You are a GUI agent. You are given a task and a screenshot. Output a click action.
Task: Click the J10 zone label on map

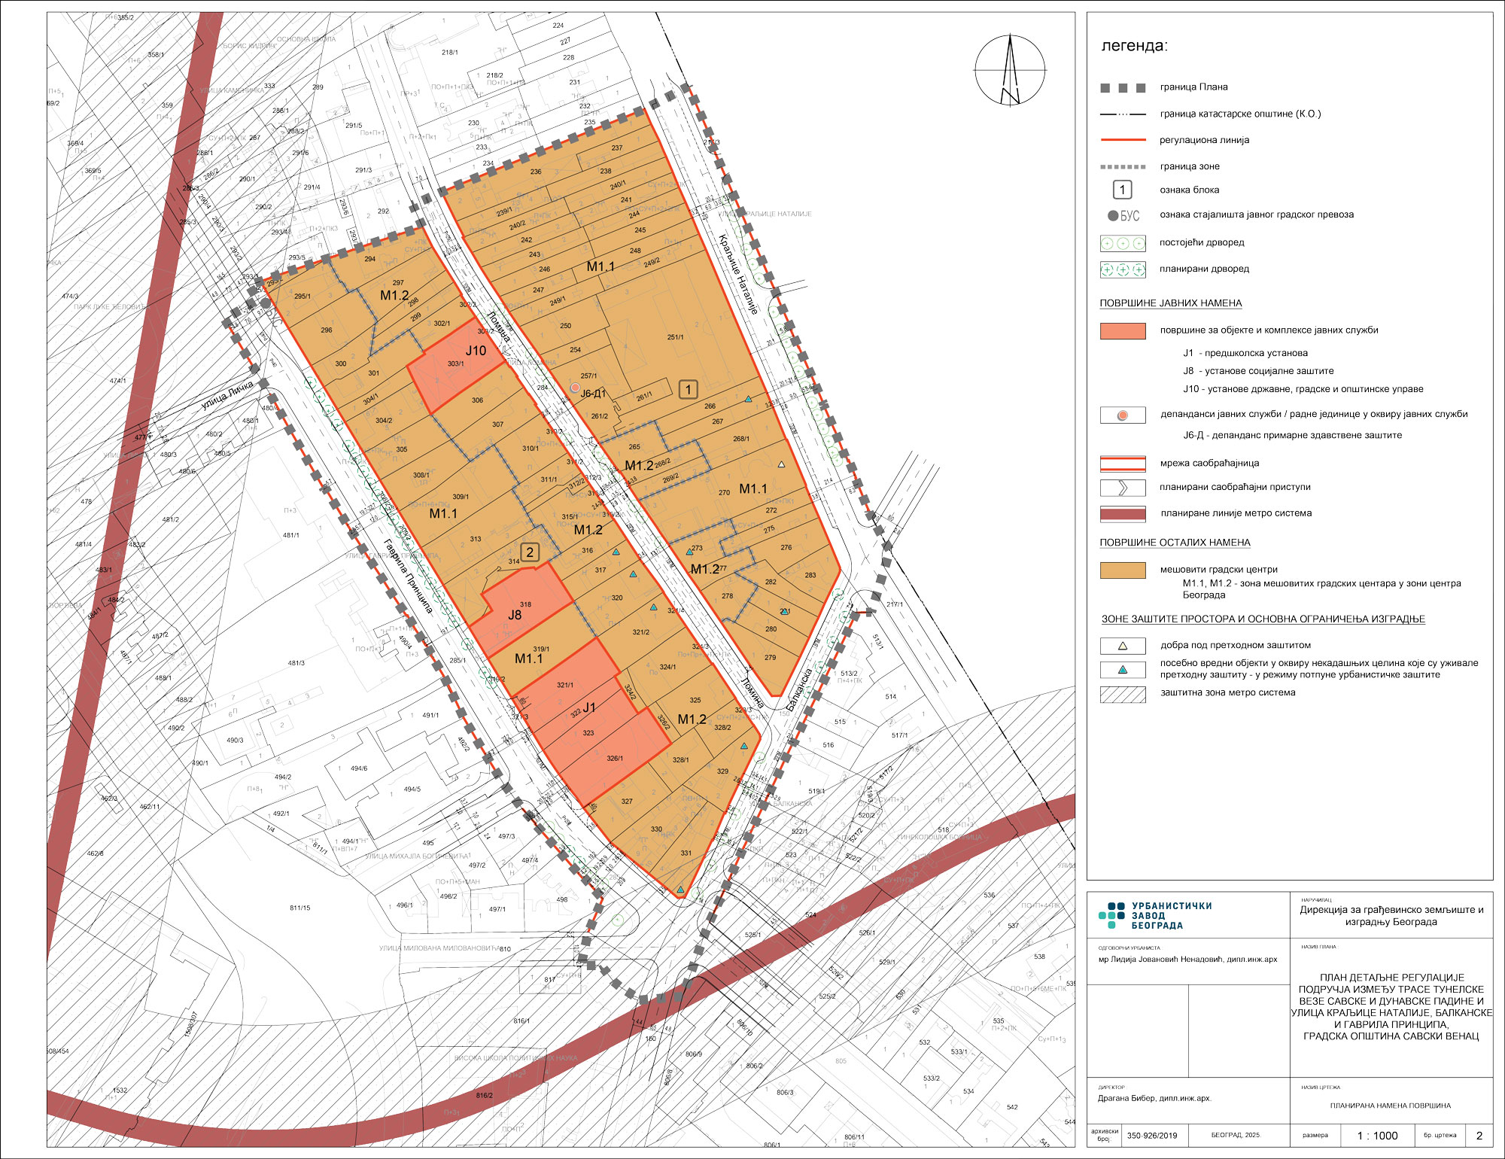coord(476,351)
